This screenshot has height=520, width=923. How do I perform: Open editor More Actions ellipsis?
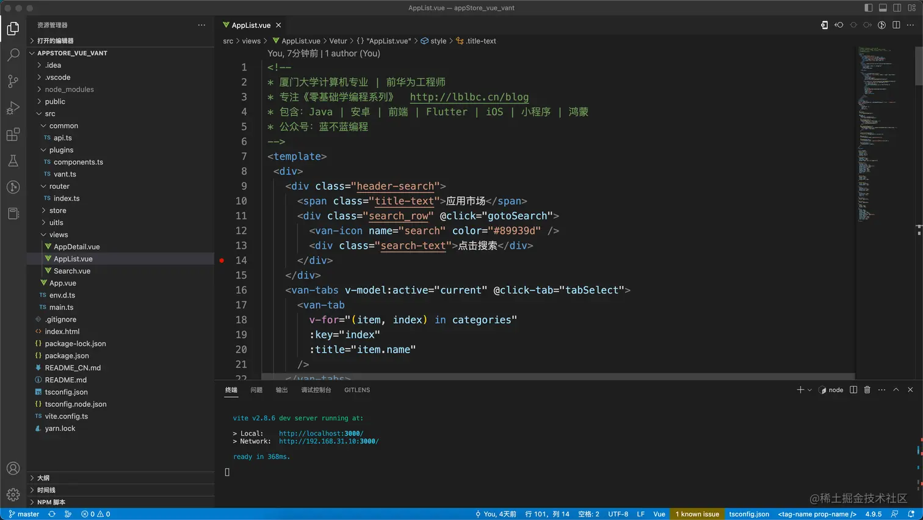coord(910,25)
